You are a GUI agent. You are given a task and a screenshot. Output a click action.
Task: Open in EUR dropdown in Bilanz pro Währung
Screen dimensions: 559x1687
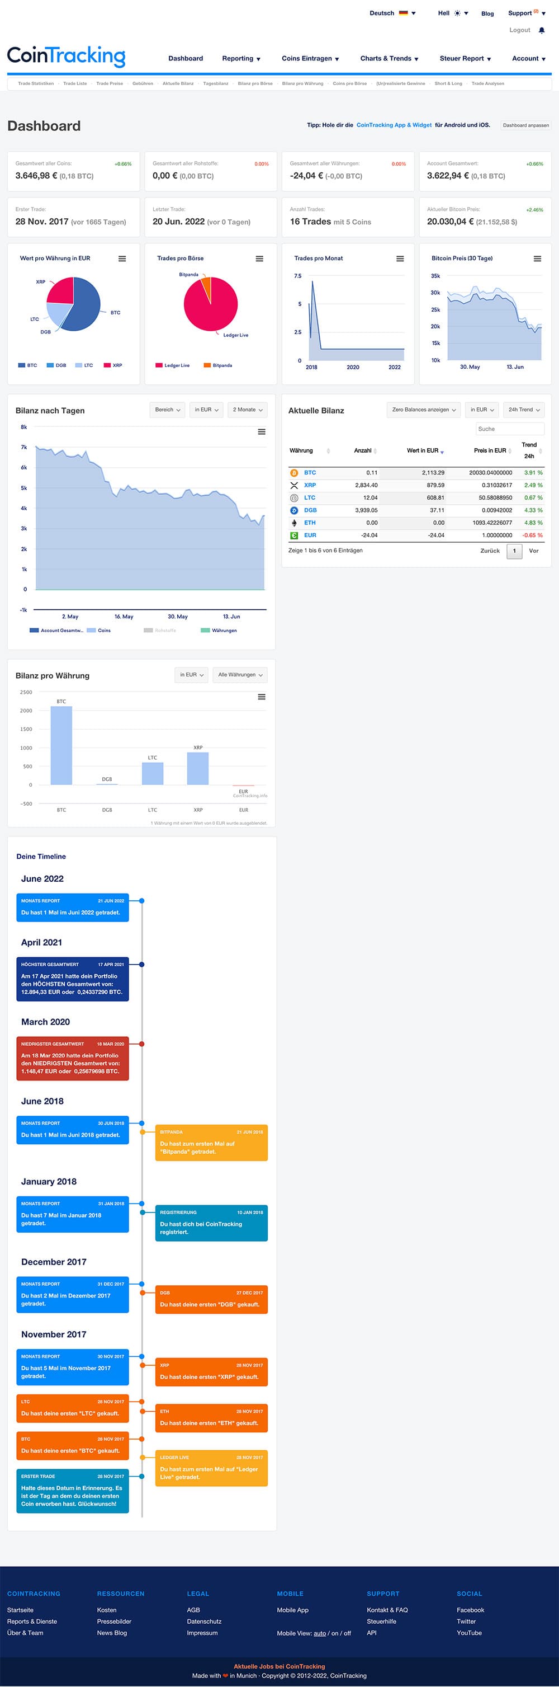192,675
